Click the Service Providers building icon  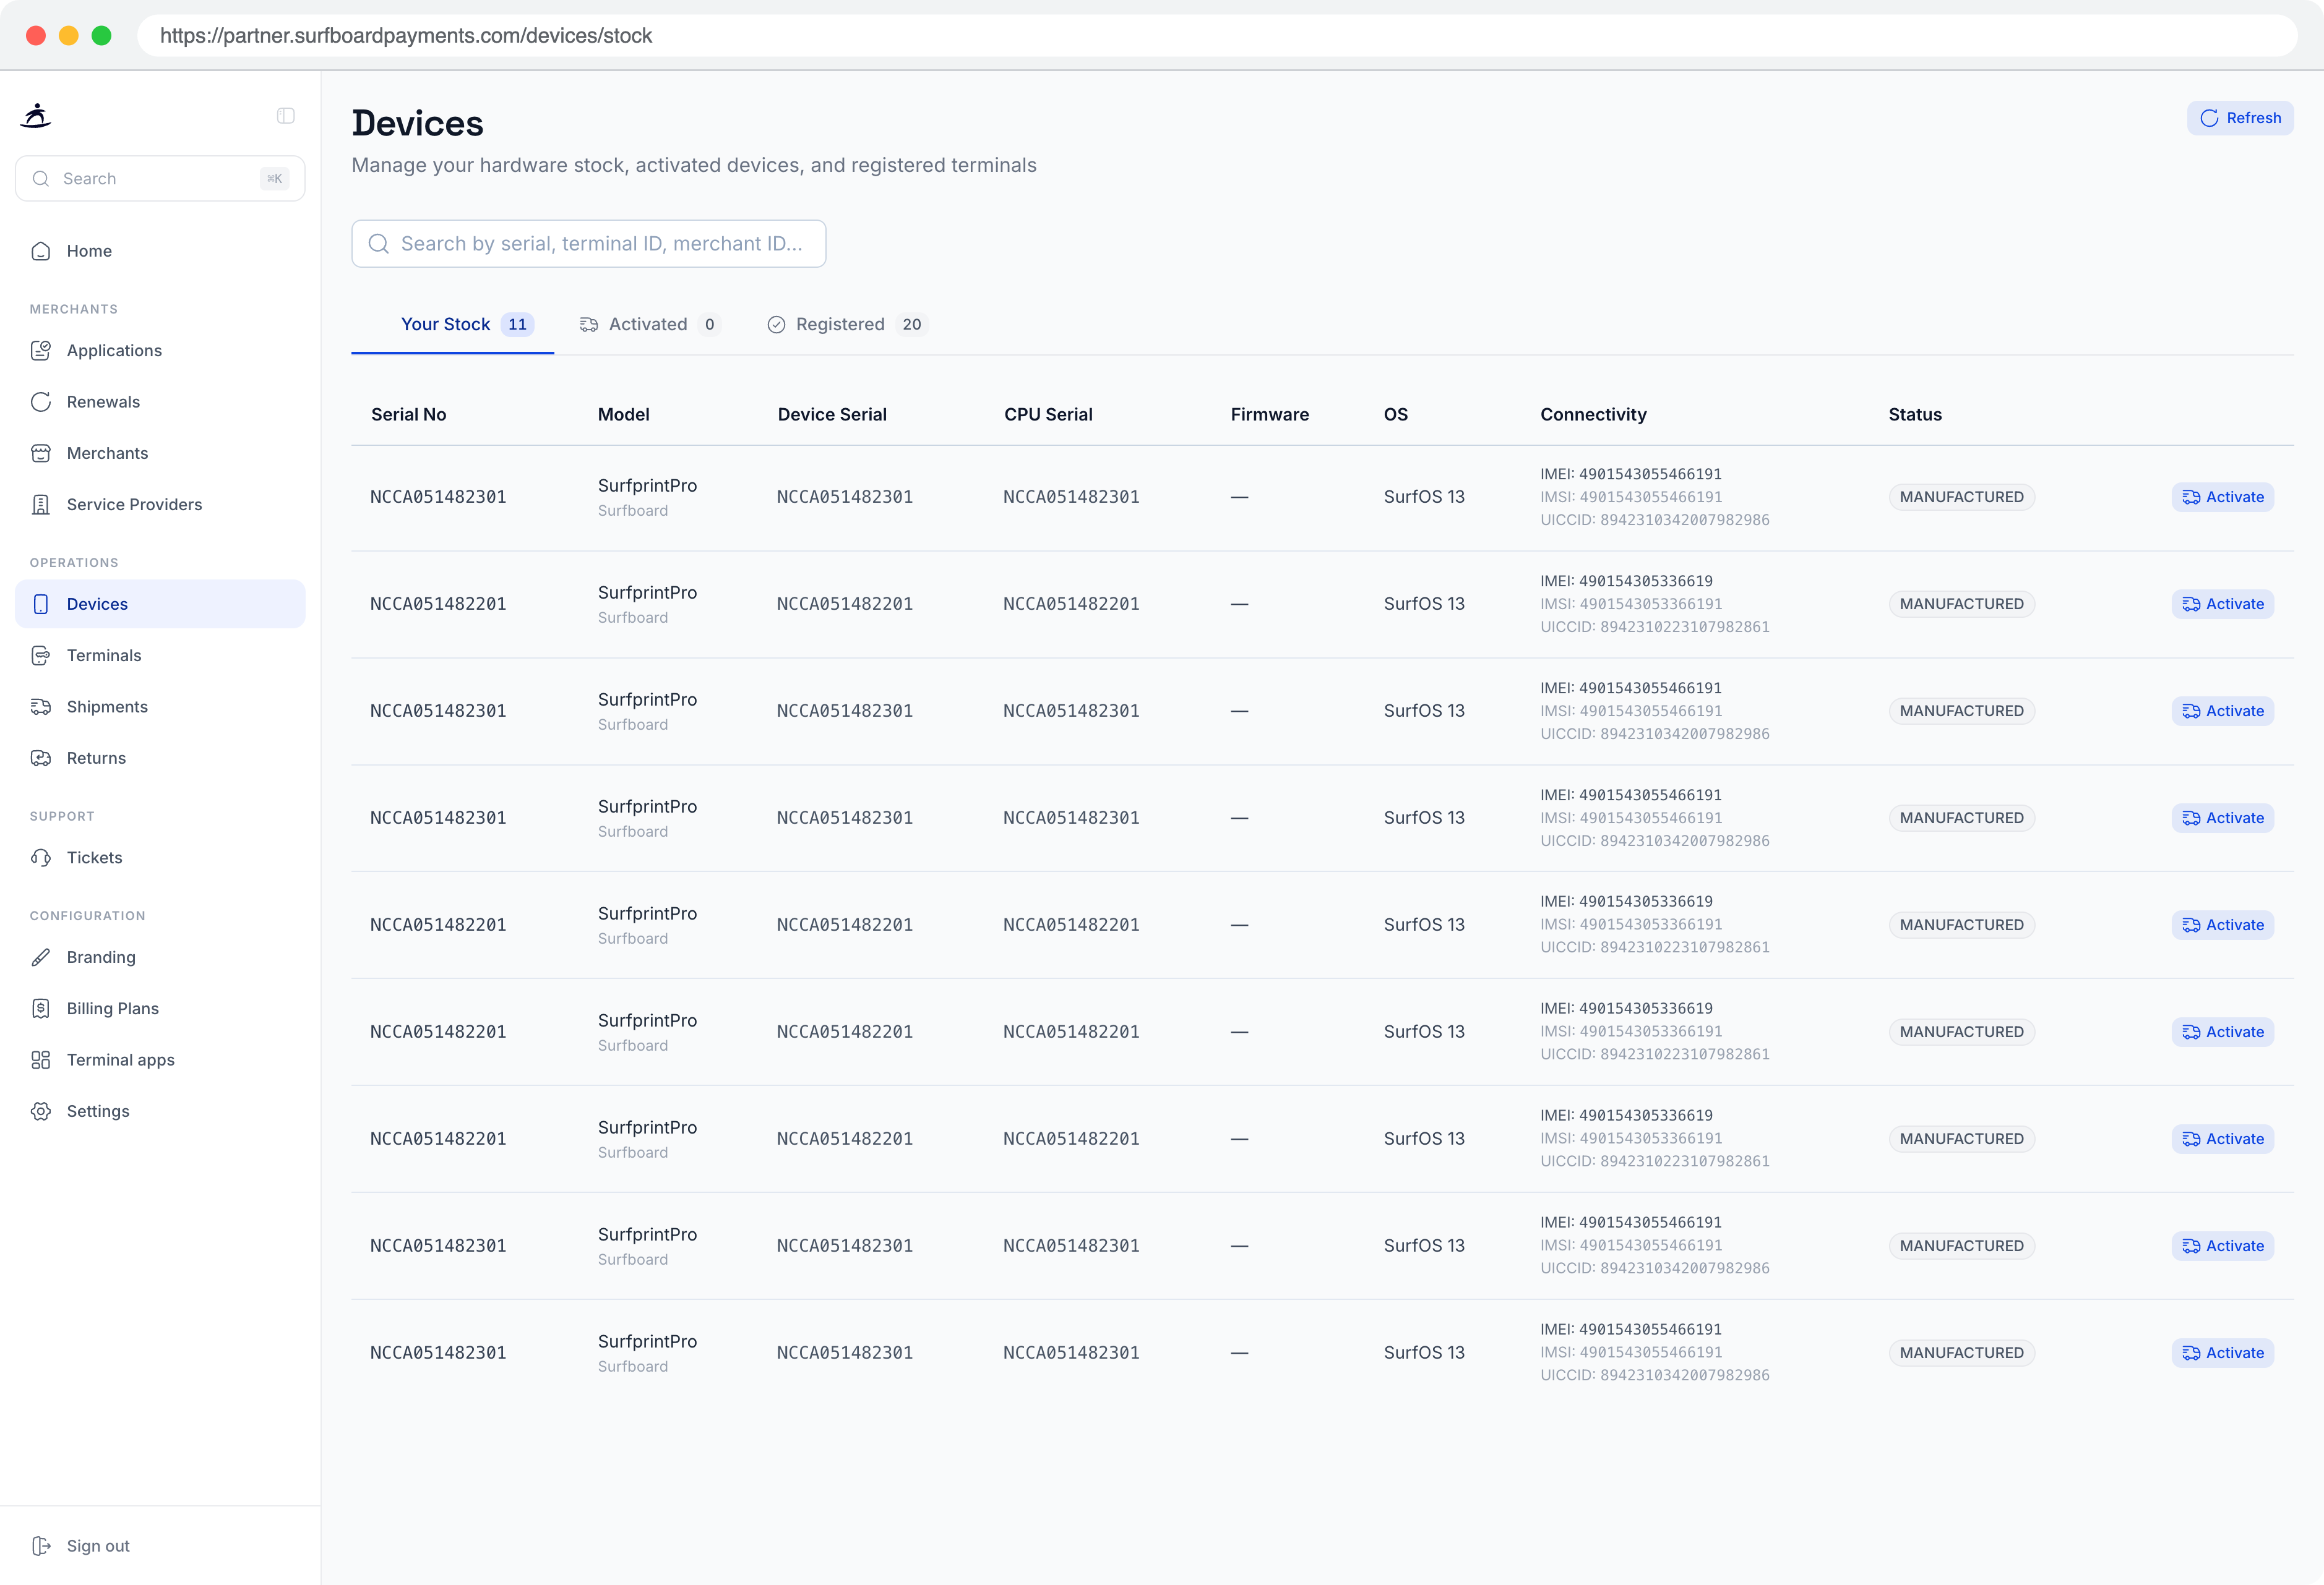[41, 505]
